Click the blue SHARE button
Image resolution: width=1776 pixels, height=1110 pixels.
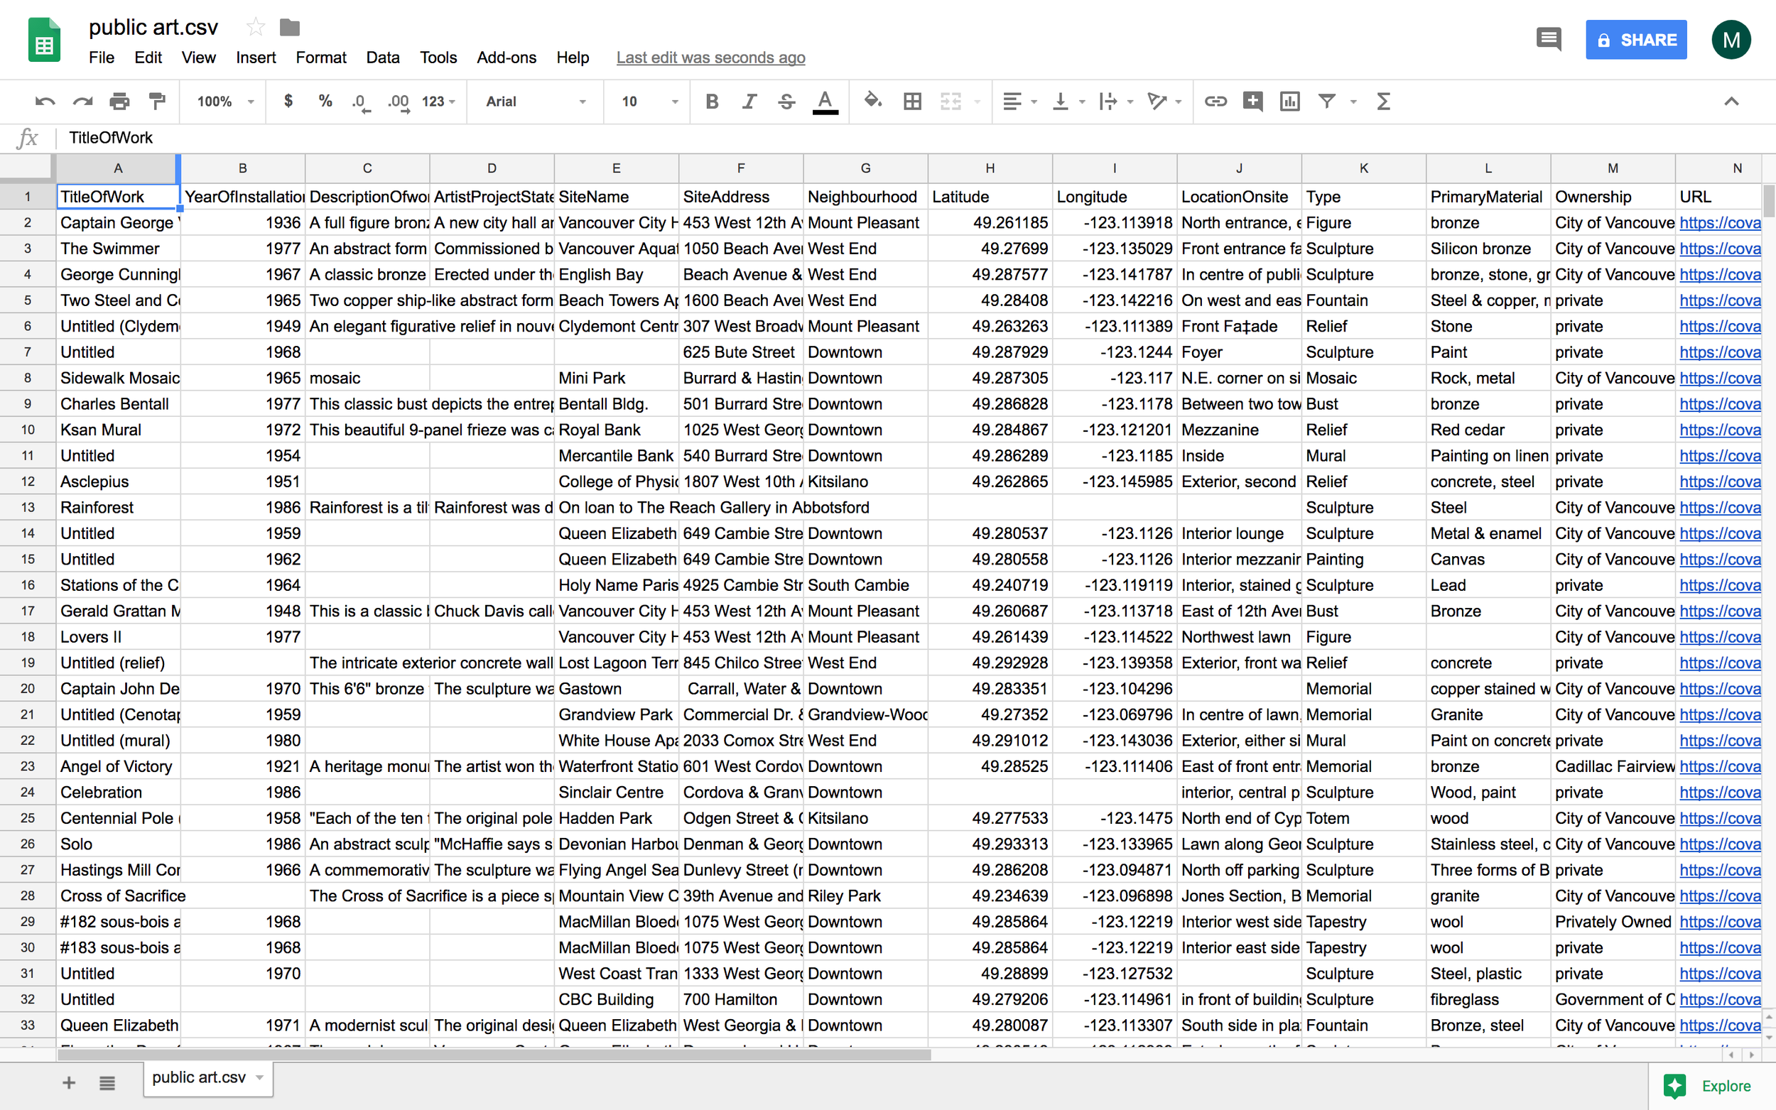click(1635, 40)
